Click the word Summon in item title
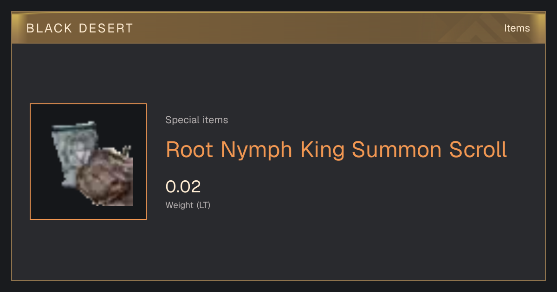 [397, 150]
